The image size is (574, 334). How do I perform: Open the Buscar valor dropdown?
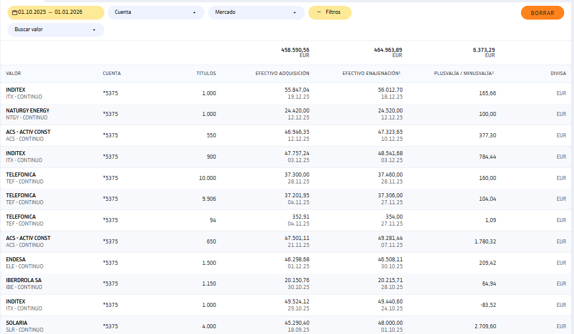tap(55, 29)
